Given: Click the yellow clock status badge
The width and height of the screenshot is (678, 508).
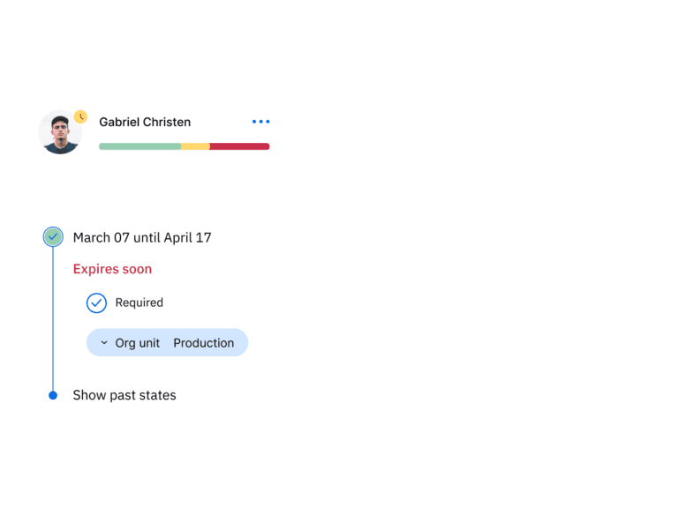Looking at the screenshot, I should 80,116.
